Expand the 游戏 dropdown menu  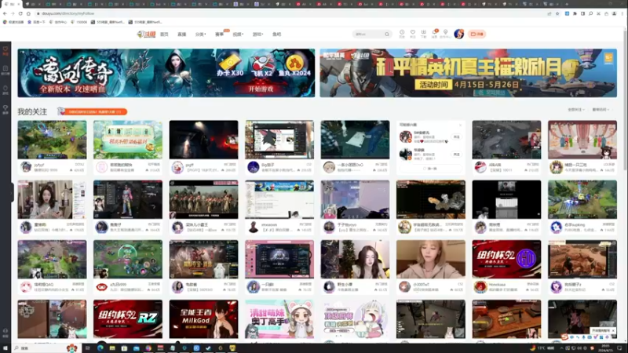(x=257, y=35)
